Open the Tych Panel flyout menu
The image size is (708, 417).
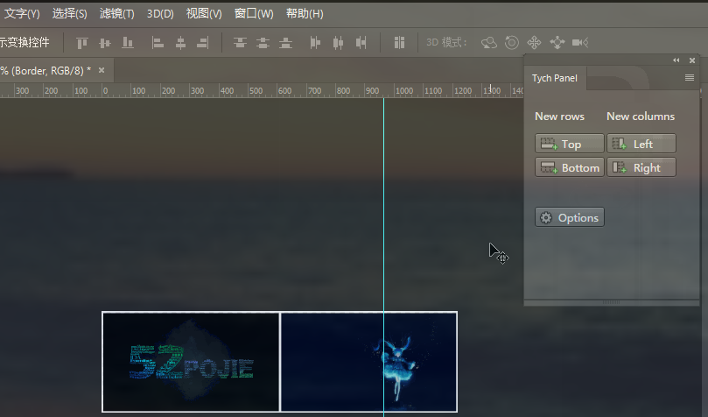click(x=690, y=78)
